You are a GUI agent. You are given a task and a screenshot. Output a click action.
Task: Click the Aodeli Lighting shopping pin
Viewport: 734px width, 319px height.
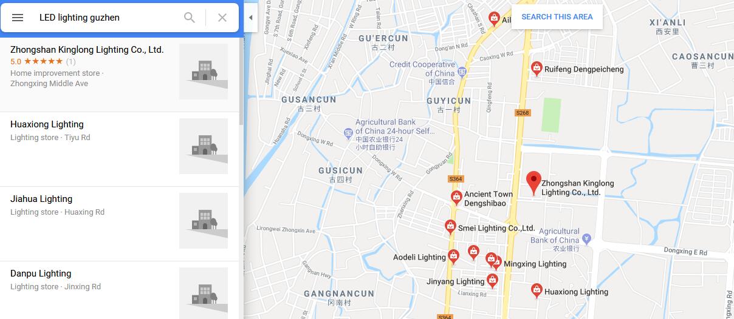[x=453, y=257]
